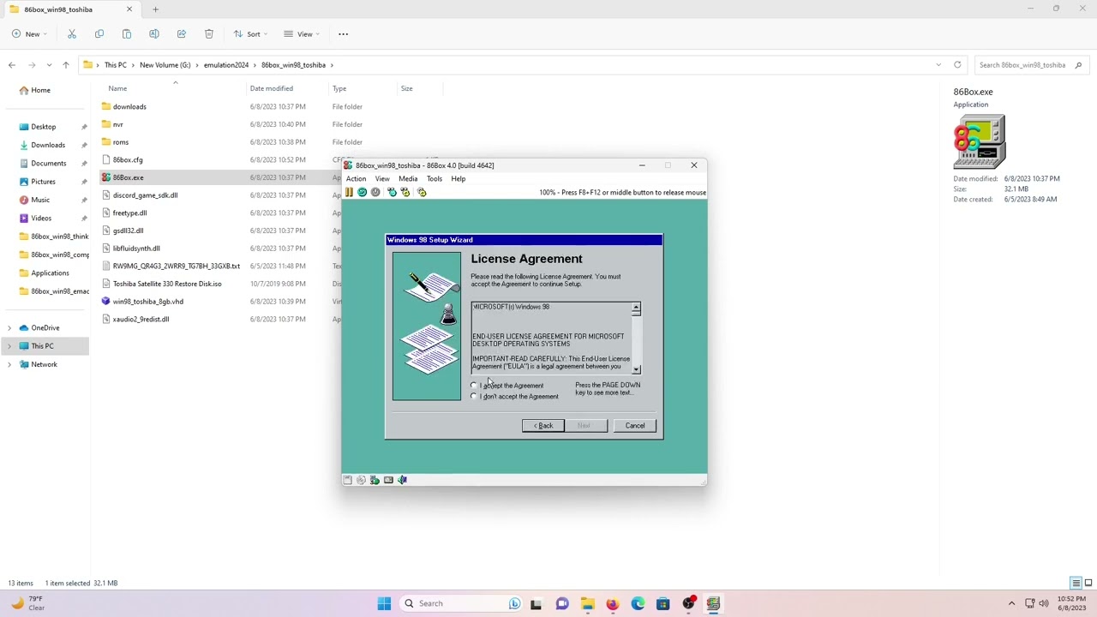1097x617 pixels.
Task: Open the Tools menu in 86Box
Action: click(x=435, y=179)
